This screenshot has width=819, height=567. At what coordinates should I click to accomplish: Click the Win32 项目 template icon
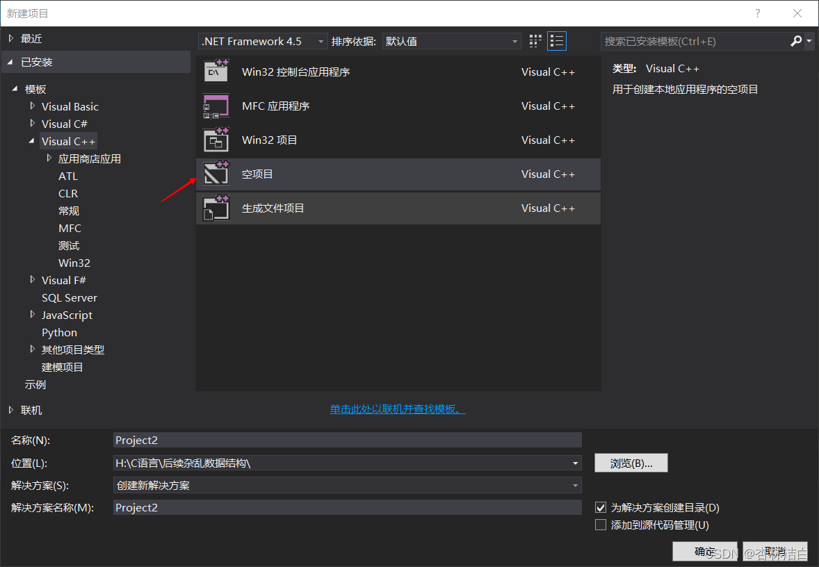point(216,140)
